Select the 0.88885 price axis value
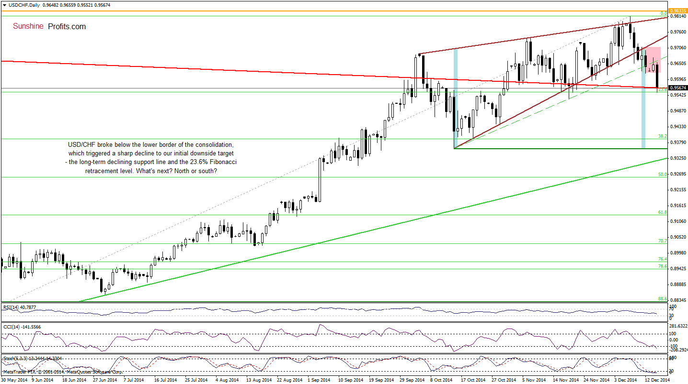This screenshot has width=688, height=384. (677, 285)
